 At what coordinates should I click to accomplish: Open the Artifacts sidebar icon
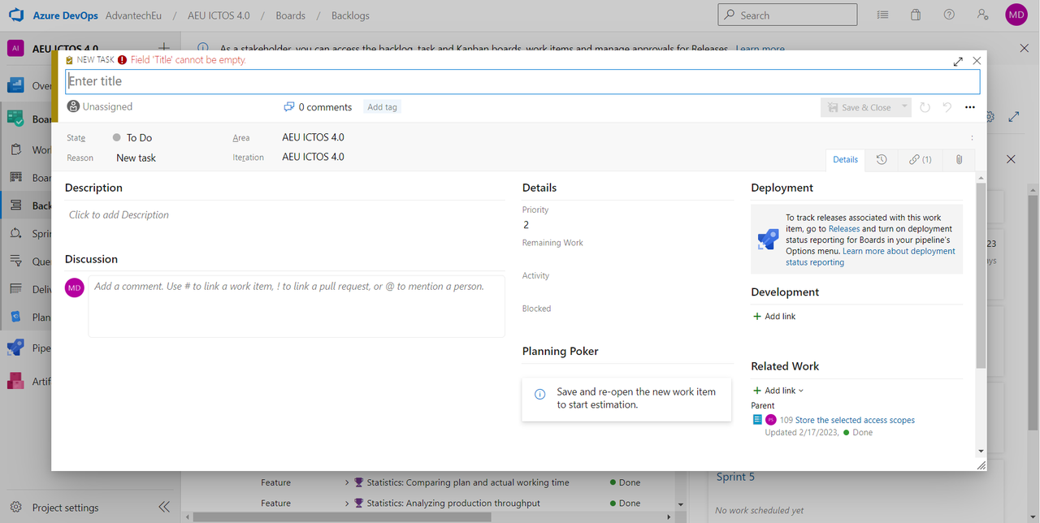coord(16,381)
